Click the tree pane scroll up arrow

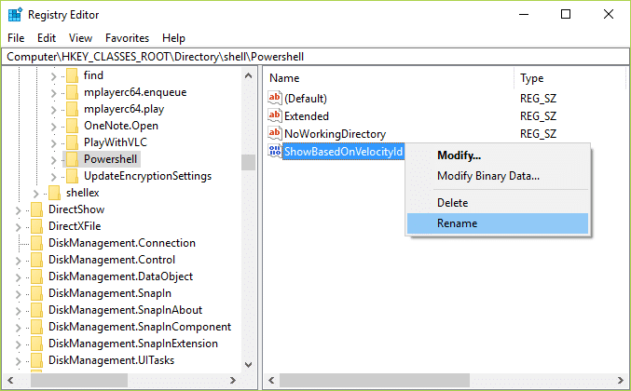click(248, 75)
